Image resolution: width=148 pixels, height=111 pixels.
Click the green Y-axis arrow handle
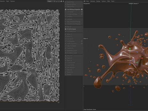point(130,49)
